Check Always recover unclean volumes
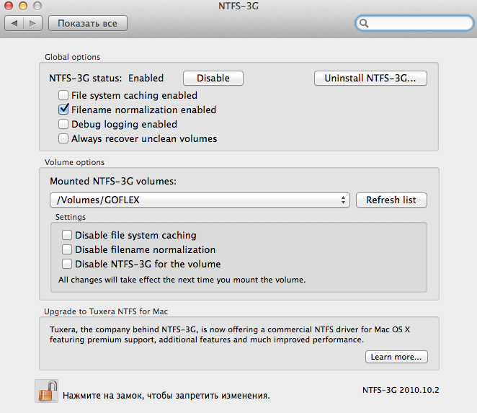Viewport: 477px width, 413px height. [x=63, y=138]
